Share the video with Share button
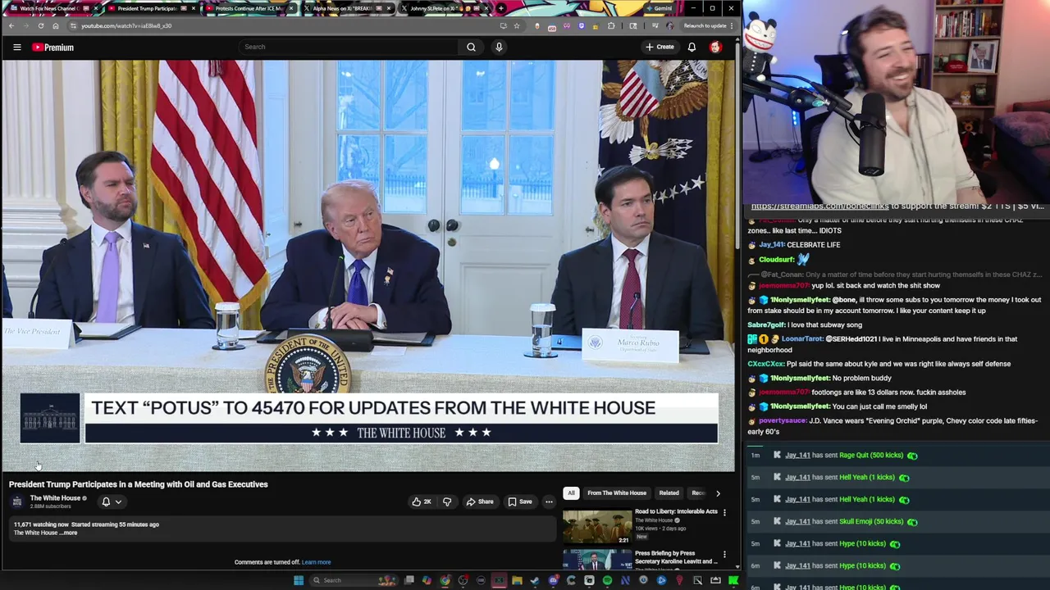The image size is (1050, 590). pos(480,501)
